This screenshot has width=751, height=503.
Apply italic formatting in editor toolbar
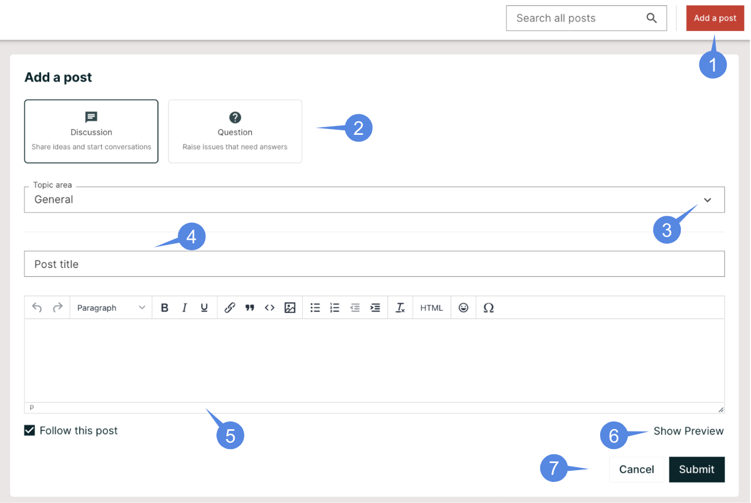(x=184, y=308)
